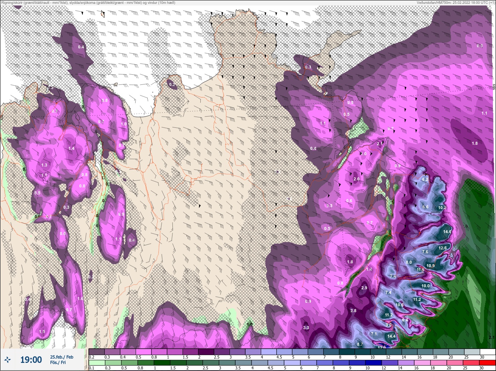Click the 6.2 precipitation value on map
Image resolution: width=496 pixels, height=371 pixels.
click(425, 179)
